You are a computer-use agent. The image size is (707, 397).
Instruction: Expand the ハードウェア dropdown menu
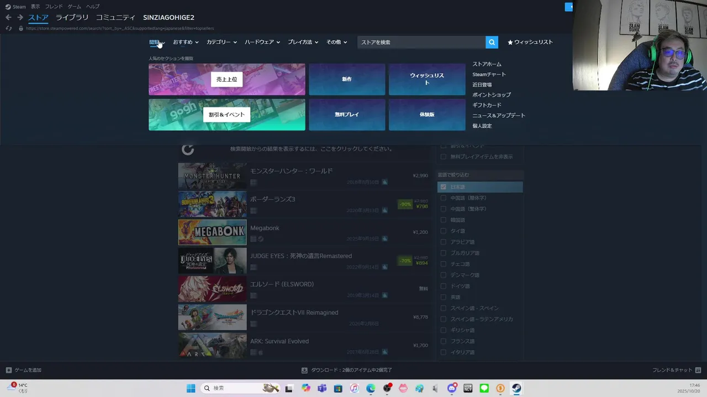tap(262, 42)
